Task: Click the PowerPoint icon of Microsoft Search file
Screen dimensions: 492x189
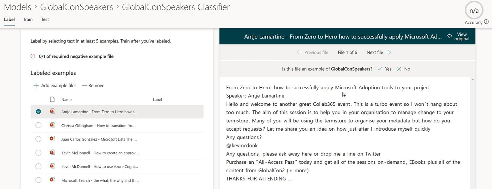Action: (x=52, y=180)
